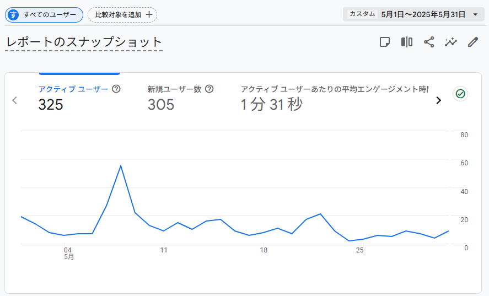The height and width of the screenshot is (296, 489).
Task: Open the Insights sparkline icon
Action: 451,42
